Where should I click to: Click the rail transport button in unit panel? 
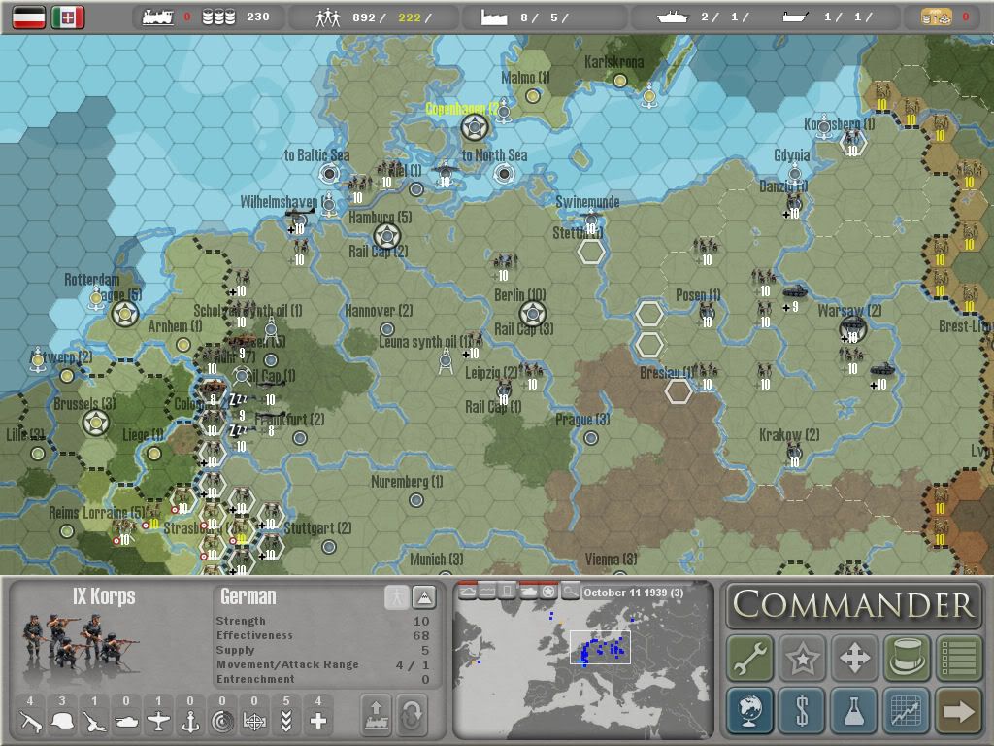click(x=376, y=716)
